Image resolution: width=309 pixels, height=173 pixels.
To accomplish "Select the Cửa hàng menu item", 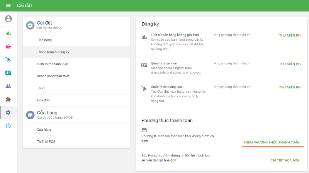I will (x=44, y=130).
